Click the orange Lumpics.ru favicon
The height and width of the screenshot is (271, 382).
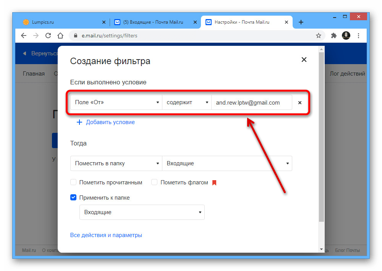point(26,22)
